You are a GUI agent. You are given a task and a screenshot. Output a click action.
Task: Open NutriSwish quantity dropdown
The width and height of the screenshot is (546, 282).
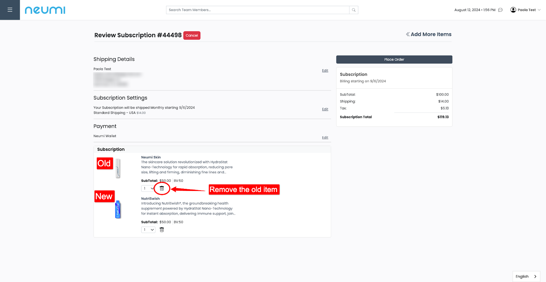148,230
